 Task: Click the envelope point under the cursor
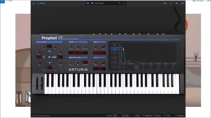point(123,48)
